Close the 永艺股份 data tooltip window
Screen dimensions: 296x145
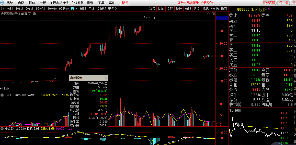106,78
